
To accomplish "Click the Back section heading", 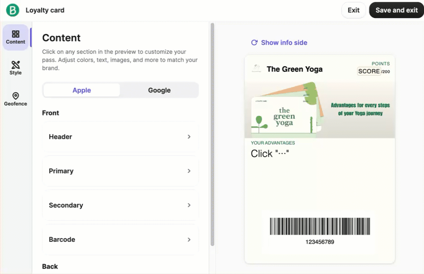I will [50, 266].
